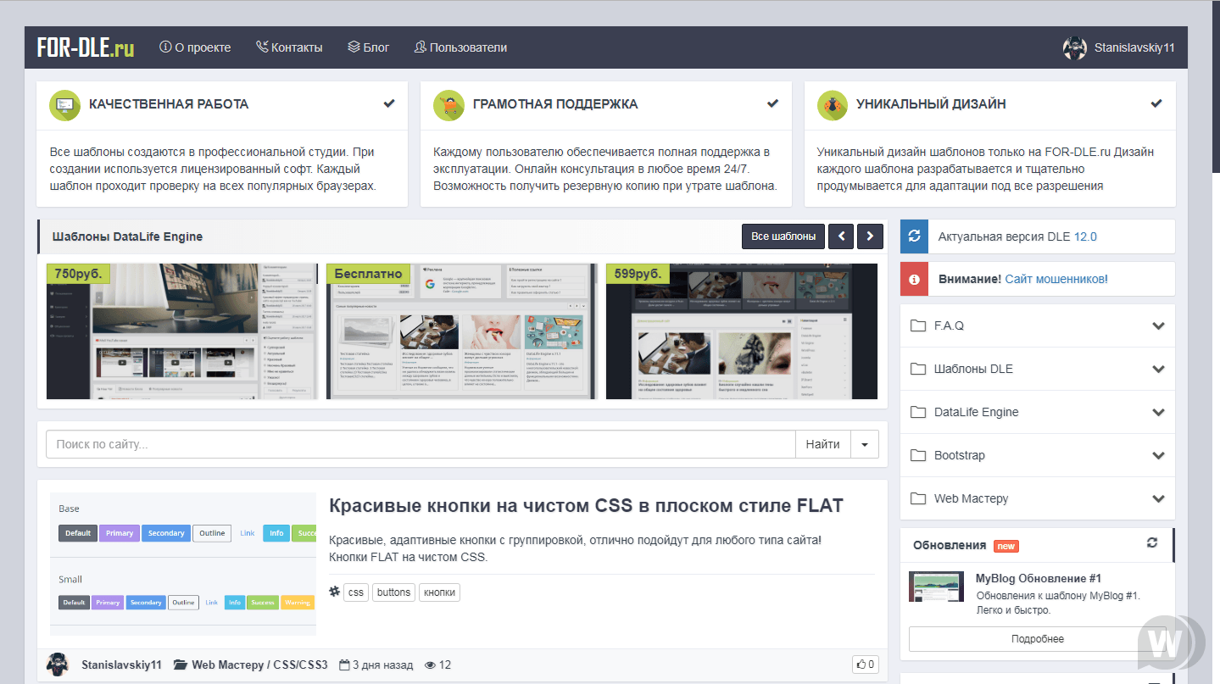The width and height of the screenshot is (1220, 684).
Task: Click the new badge next to Обновления
Action: point(1006,546)
